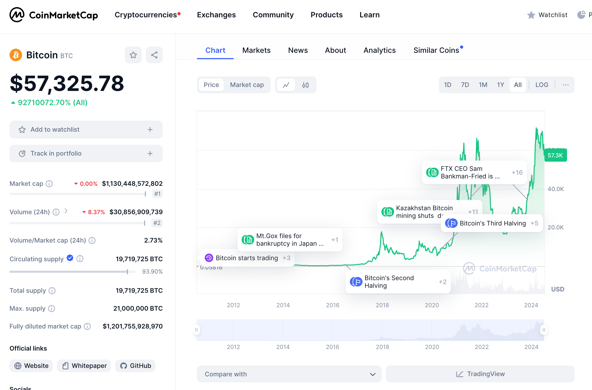Expand the Compare with dropdown

click(x=289, y=374)
